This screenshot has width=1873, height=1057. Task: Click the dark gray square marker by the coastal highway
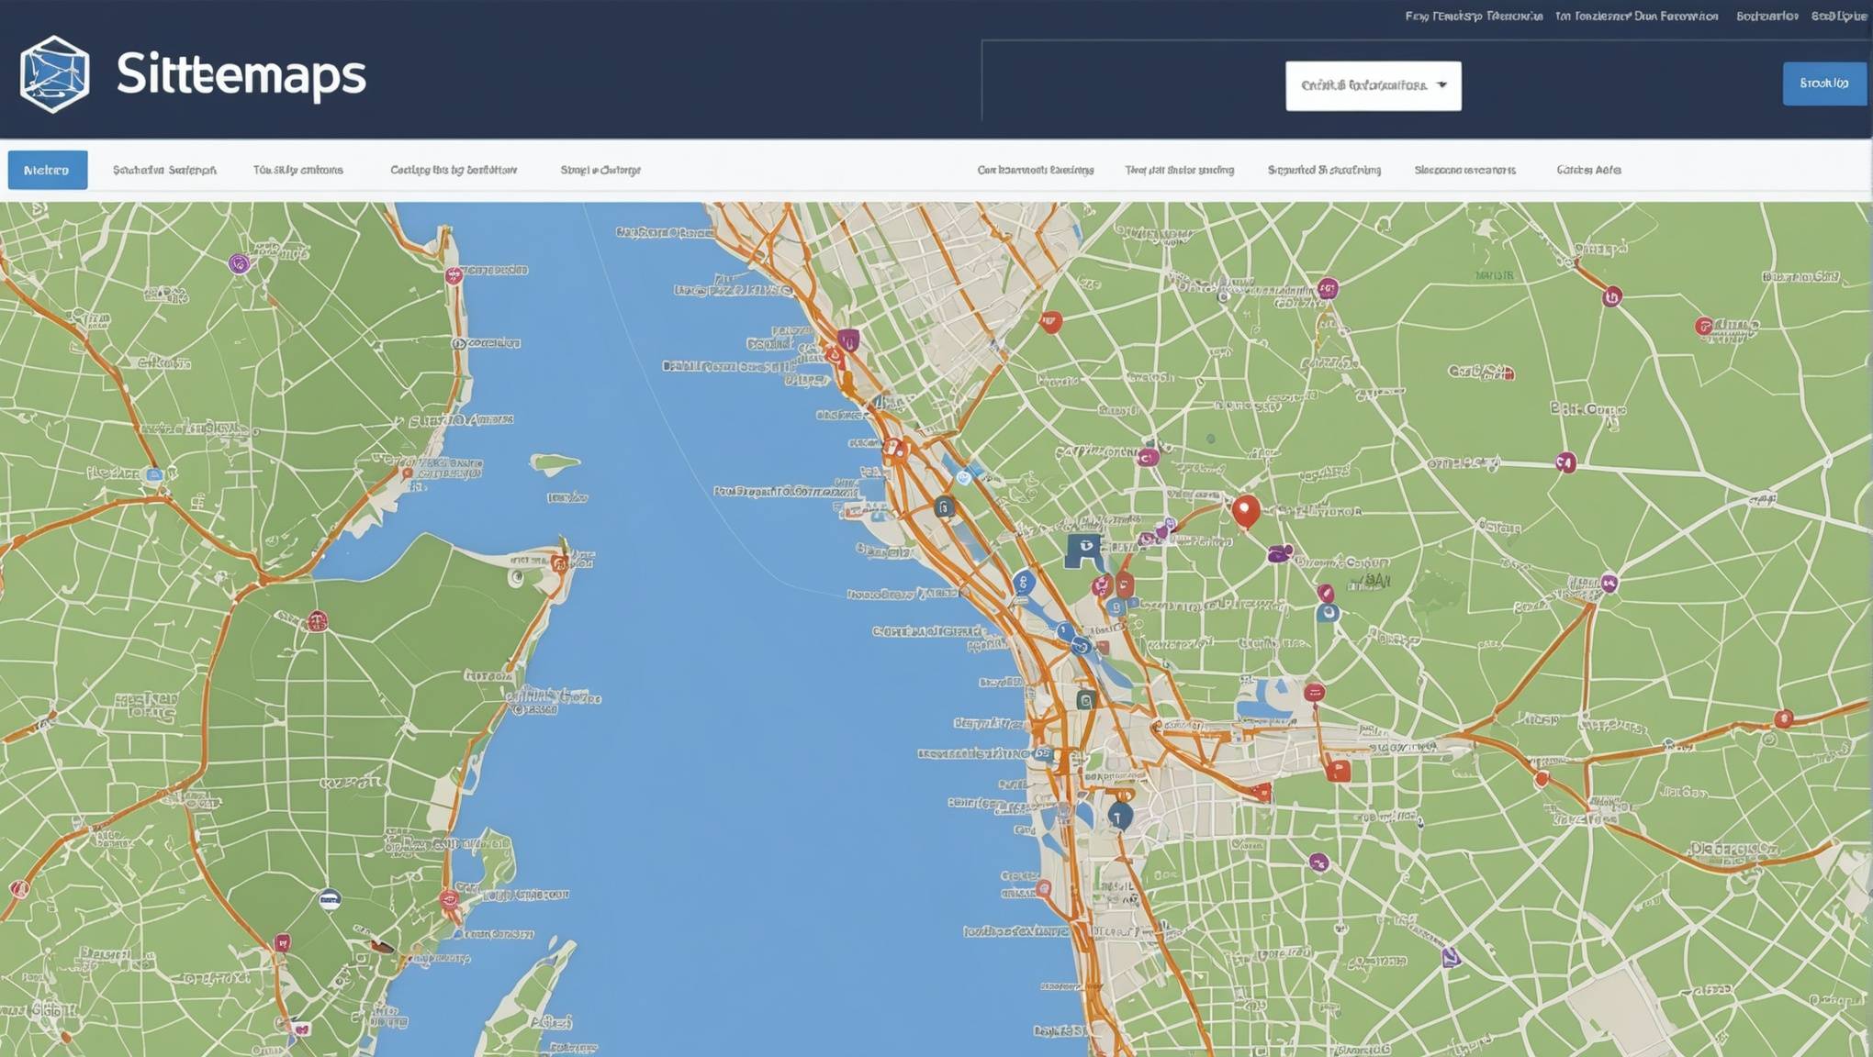[944, 506]
